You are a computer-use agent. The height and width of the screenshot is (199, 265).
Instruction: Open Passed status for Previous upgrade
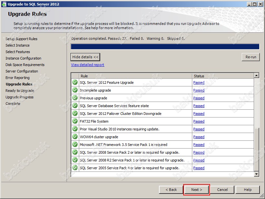[199, 98]
